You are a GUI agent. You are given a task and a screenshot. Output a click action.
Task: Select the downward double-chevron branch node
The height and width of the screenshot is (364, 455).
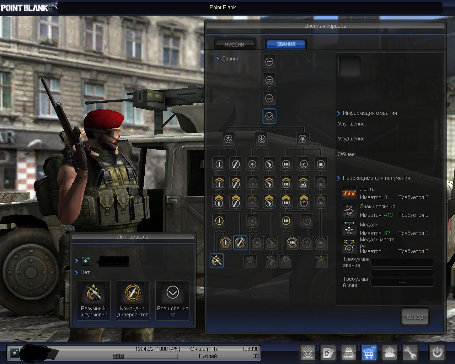(x=261, y=139)
